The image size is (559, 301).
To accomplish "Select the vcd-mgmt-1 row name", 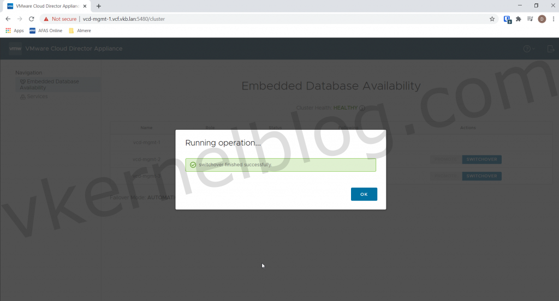I will click(x=146, y=142).
